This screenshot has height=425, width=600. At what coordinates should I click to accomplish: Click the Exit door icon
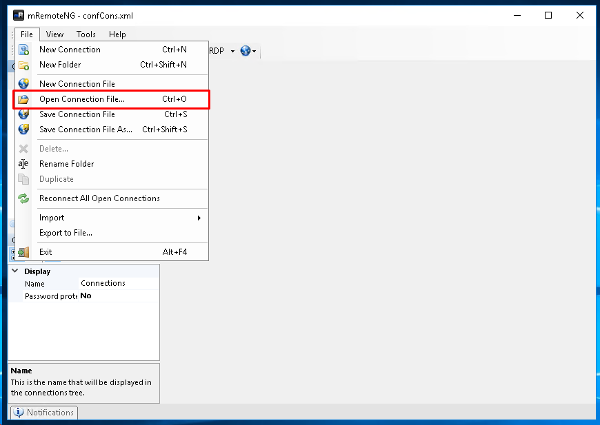tap(23, 252)
